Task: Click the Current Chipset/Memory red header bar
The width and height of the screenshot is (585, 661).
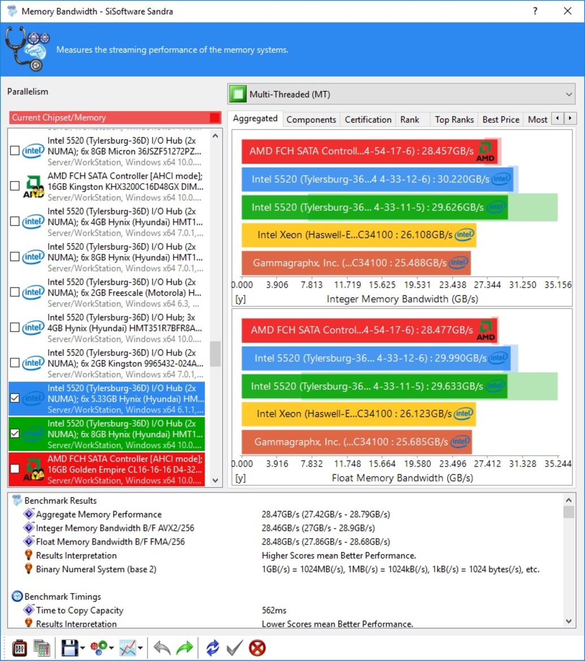Action: (115, 118)
